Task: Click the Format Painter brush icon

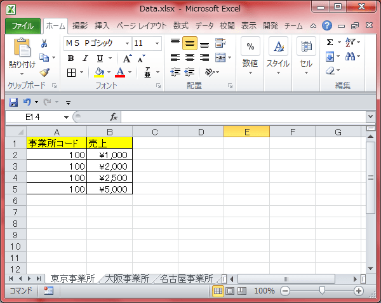Action: tap(44, 72)
